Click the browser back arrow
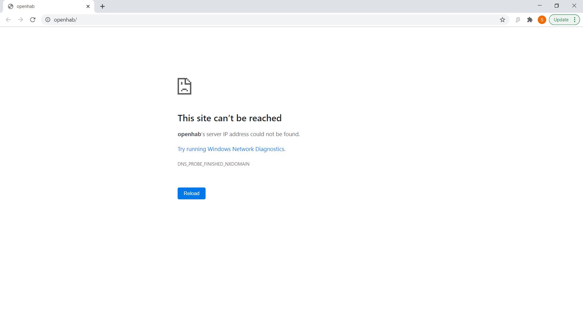The image size is (583, 313). coord(9,20)
